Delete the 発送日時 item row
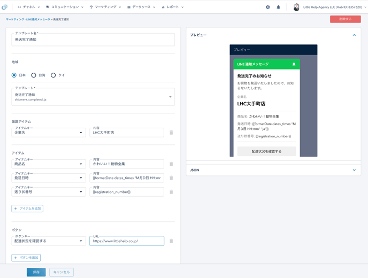 click(x=171, y=178)
